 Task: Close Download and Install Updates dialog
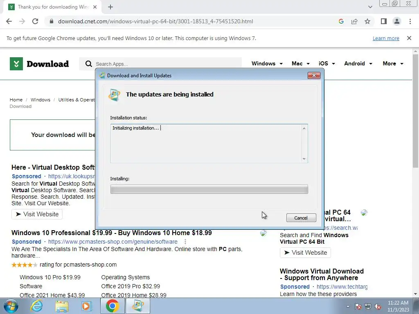(314, 76)
